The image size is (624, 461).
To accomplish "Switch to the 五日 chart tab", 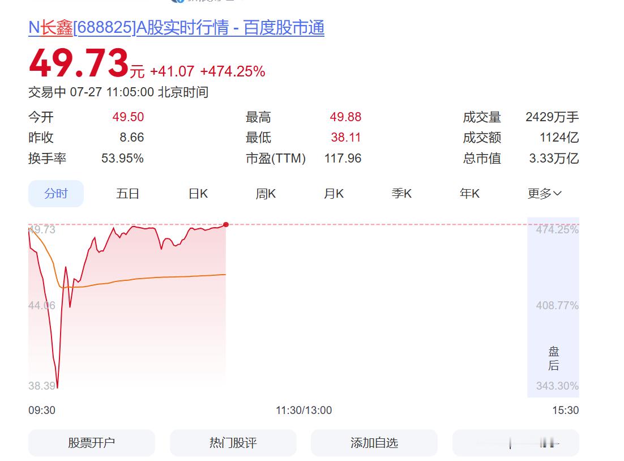I will [127, 194].
